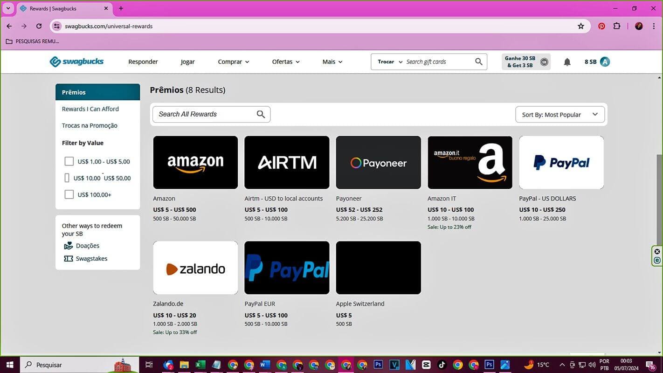The width and height of the screenshot is (663, 373).
Task: Open the account avatar 'A'
Action: (605, 62)
